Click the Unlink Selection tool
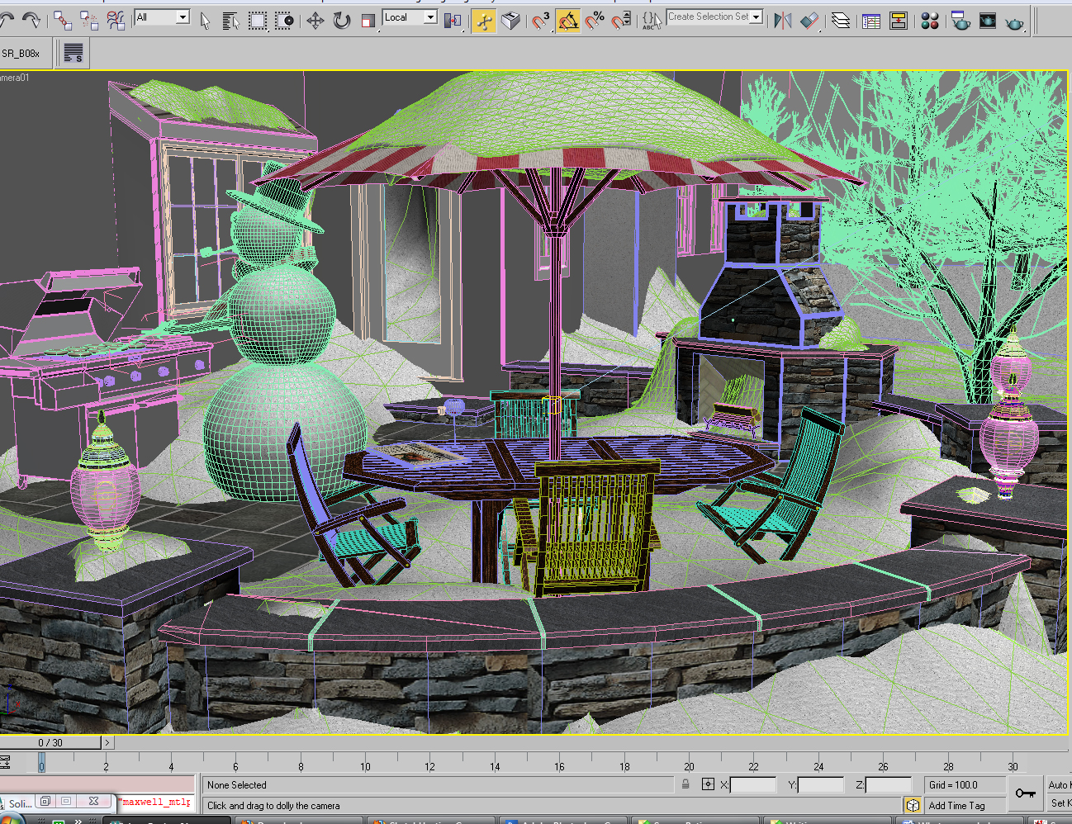The width and height of the screenshot is (1072, 824). point(89,20)
